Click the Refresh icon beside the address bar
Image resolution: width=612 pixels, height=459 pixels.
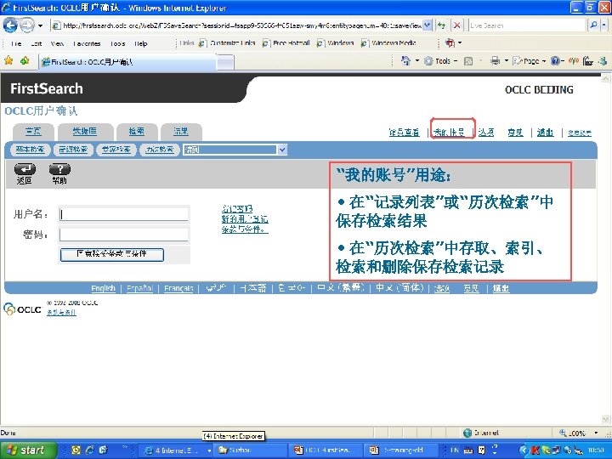(441, 25)
